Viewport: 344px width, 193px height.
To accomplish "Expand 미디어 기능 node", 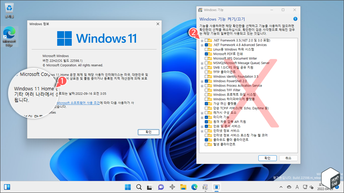I will click(x=202, y=117).
